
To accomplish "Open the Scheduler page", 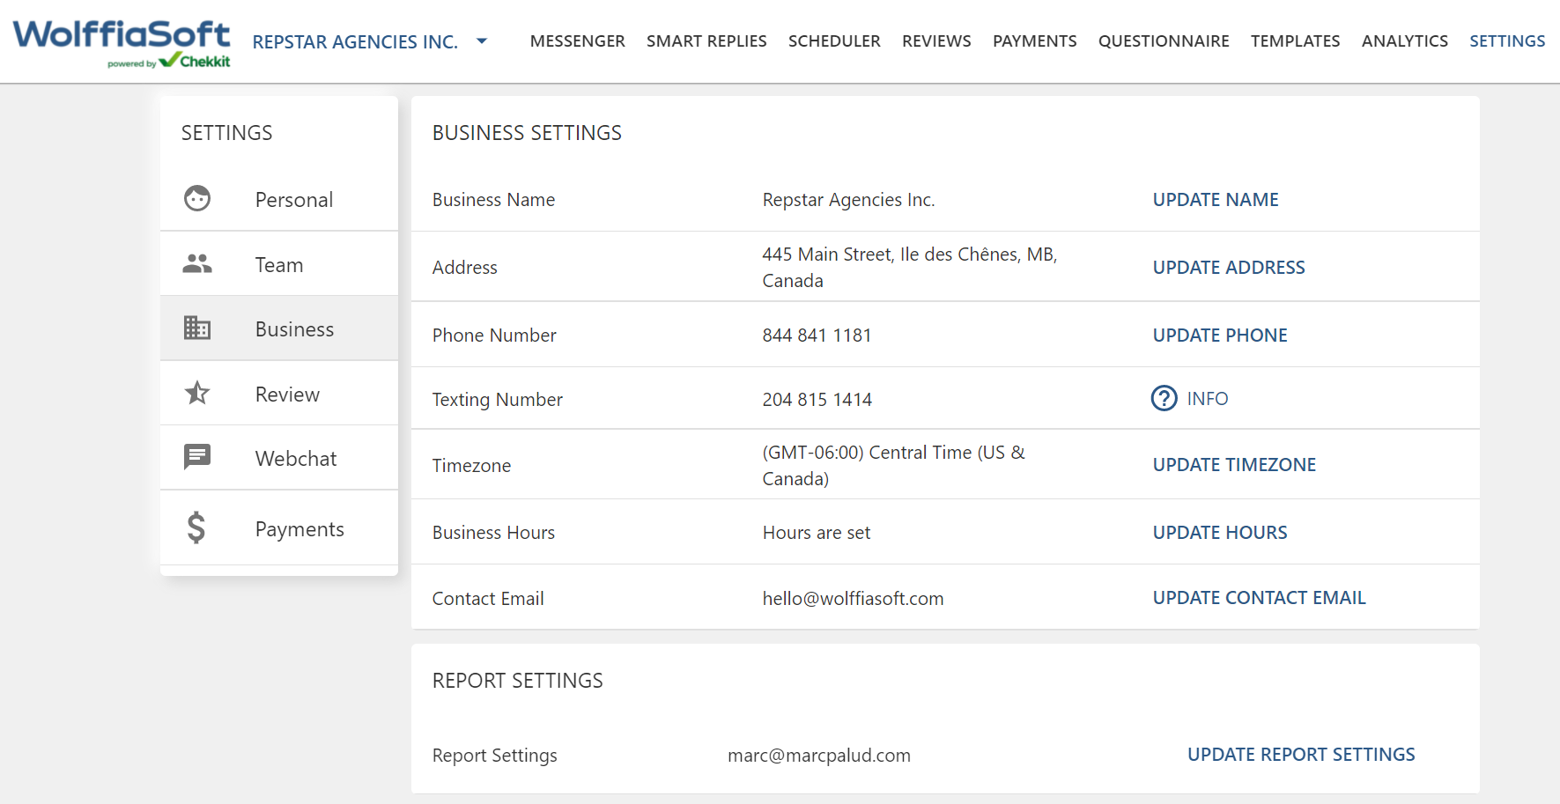I will 834,41.
